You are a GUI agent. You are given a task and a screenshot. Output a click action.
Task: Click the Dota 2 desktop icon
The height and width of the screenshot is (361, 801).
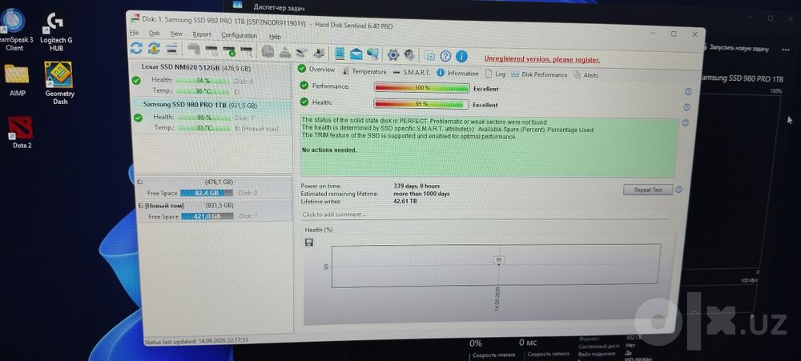click(x=21, y=132)
